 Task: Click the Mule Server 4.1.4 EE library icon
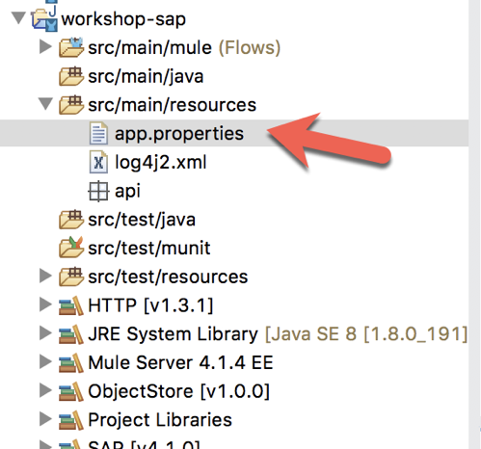click(x=71, y=363)
